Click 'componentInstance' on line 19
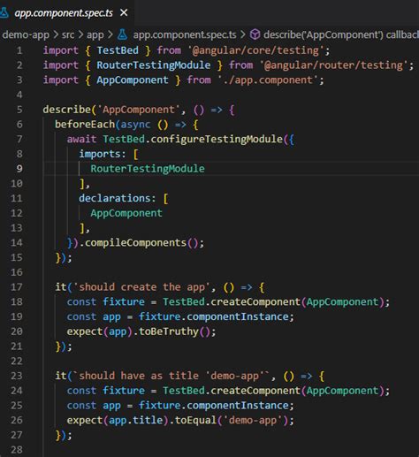 [238, 316]
